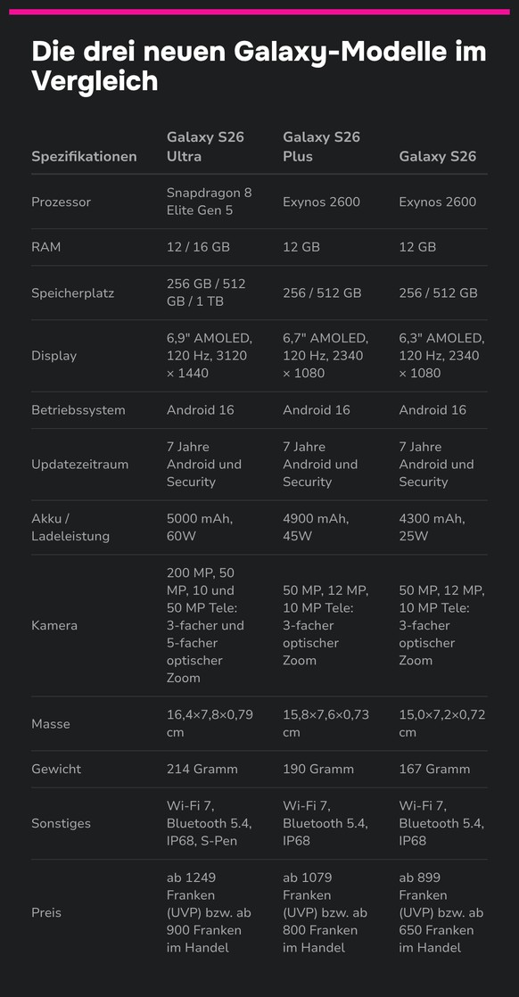Image resolution: width=519 pixels, height=997 pixels.
Task: Select the 'ab 899 Franken' price cell
Action: coord(441,912)
